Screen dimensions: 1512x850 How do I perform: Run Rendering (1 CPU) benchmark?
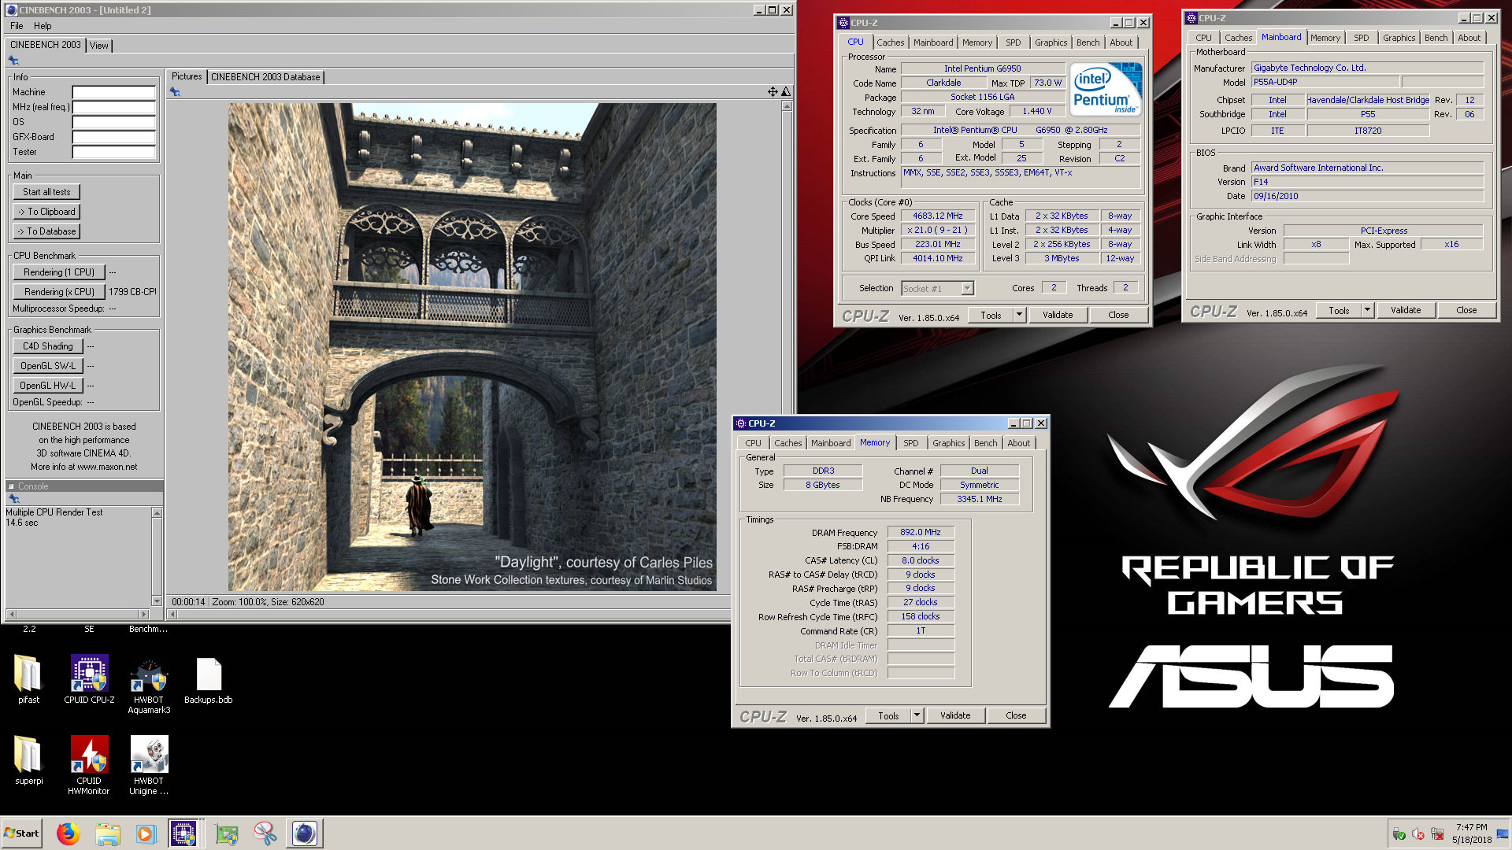coord(59,272)
